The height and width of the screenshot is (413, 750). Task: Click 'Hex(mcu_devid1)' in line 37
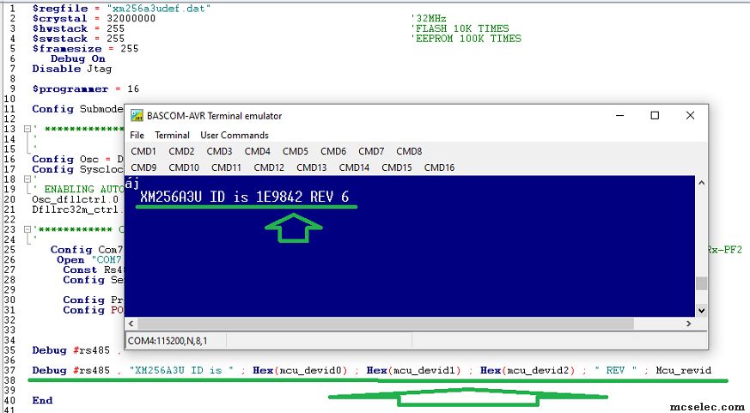[x=414, y=370]
